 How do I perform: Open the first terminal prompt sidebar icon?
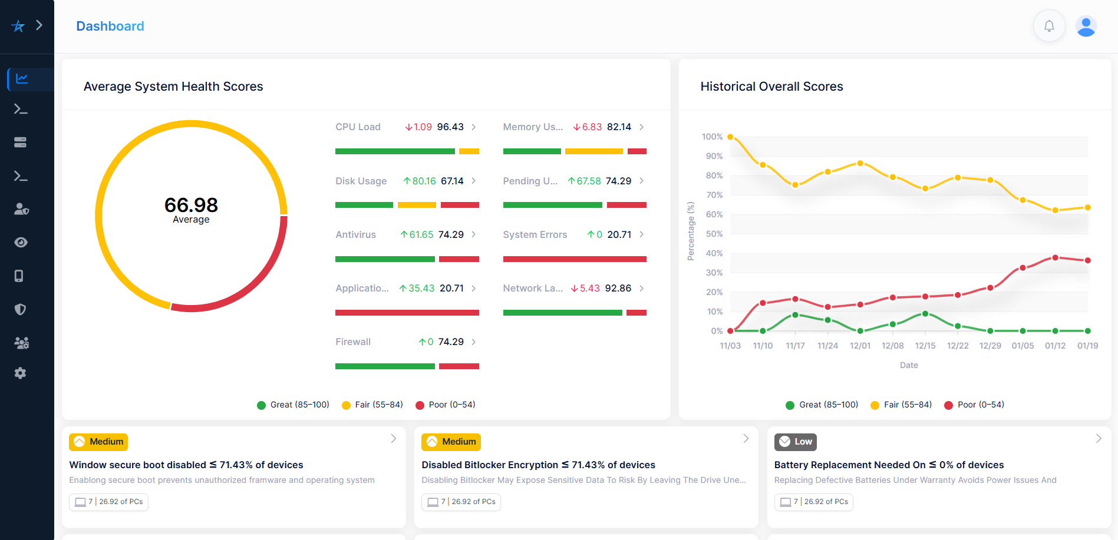click(21, 109)
